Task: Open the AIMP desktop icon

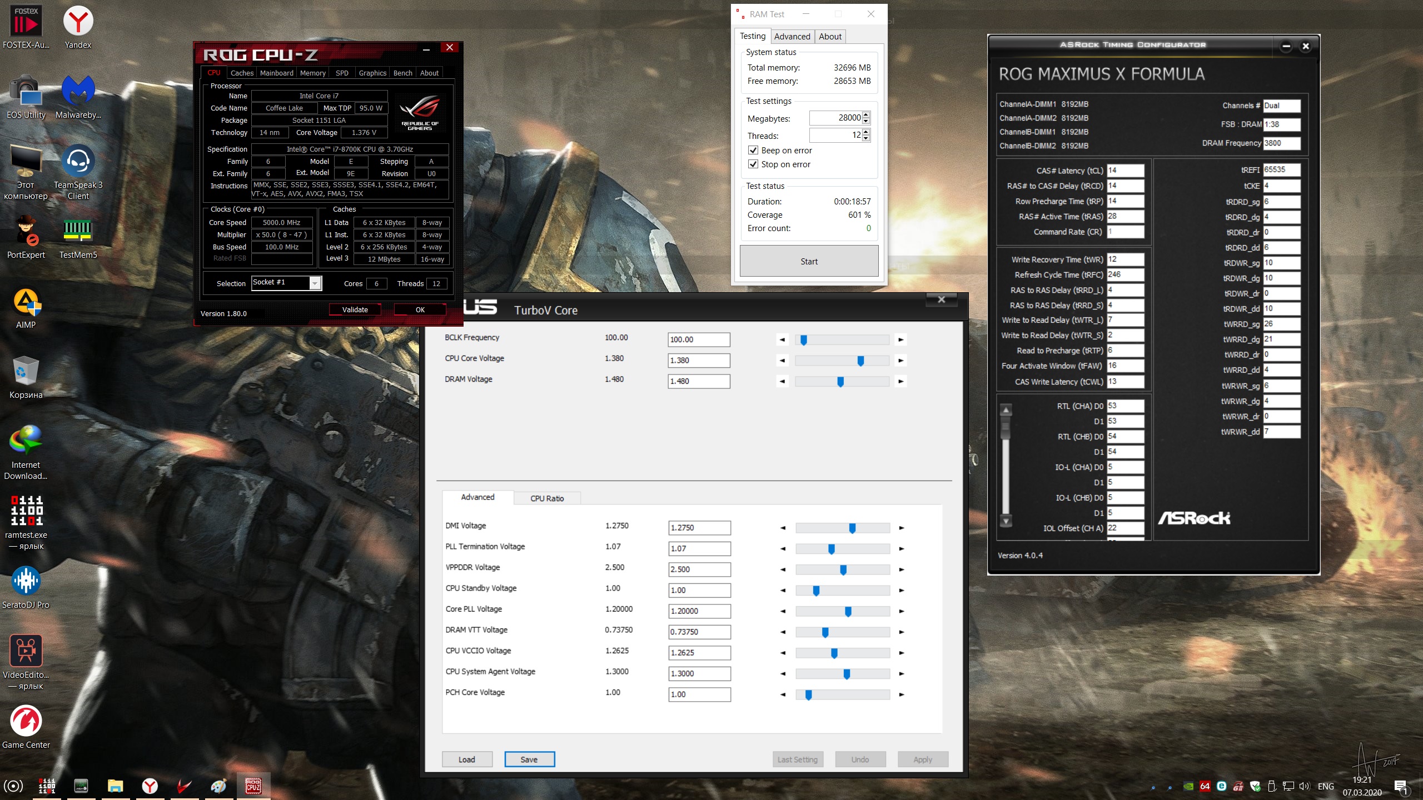Action: click(26, 303)
